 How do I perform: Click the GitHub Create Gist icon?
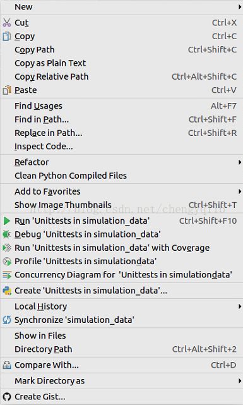(7, 397)
